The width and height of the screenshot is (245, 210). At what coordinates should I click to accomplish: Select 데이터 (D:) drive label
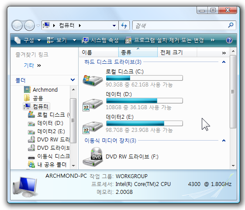coord(119,94)
